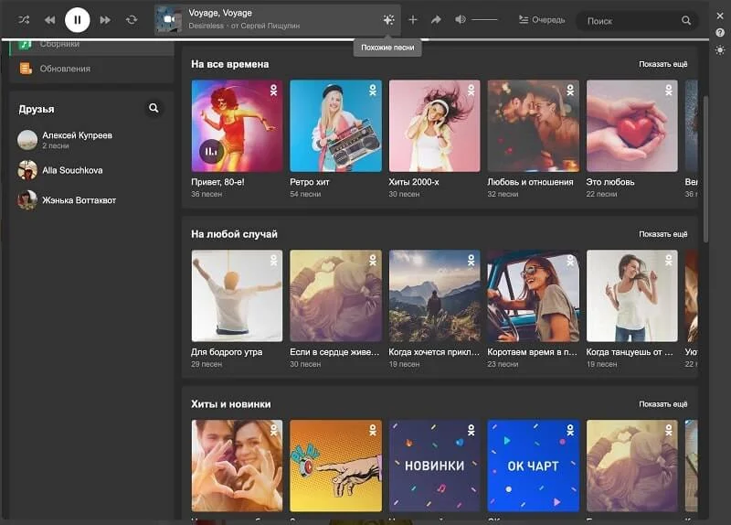
Task: Pause the current song
Action: pyautogui.click(x=77, y=19)
